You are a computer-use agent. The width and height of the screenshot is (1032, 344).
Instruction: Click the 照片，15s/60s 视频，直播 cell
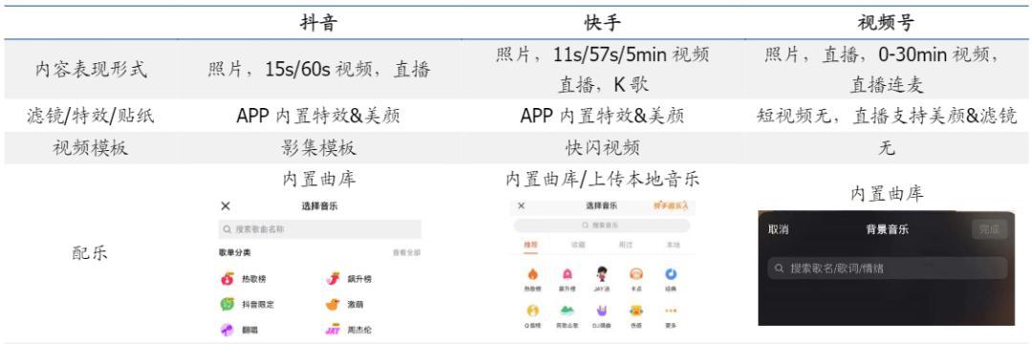click(319, 69)
